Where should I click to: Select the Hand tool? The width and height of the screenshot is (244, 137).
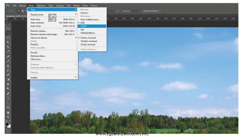point(8,112)
